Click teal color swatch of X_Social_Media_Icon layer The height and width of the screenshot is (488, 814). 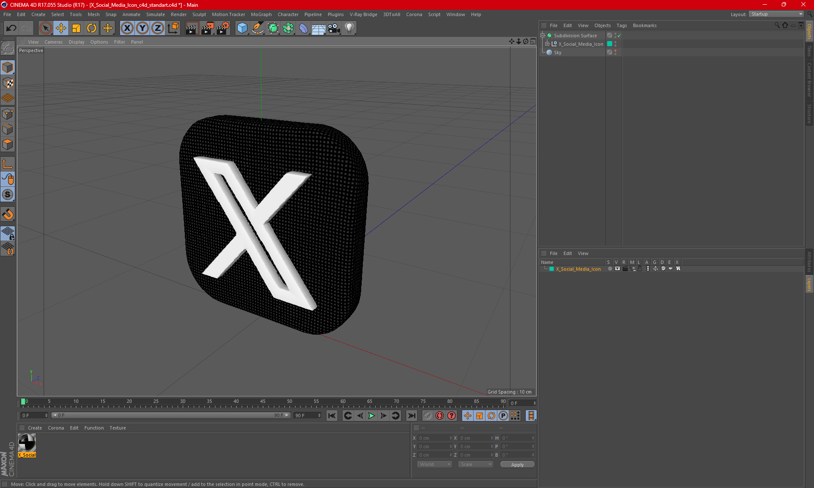tap(552, 269)
